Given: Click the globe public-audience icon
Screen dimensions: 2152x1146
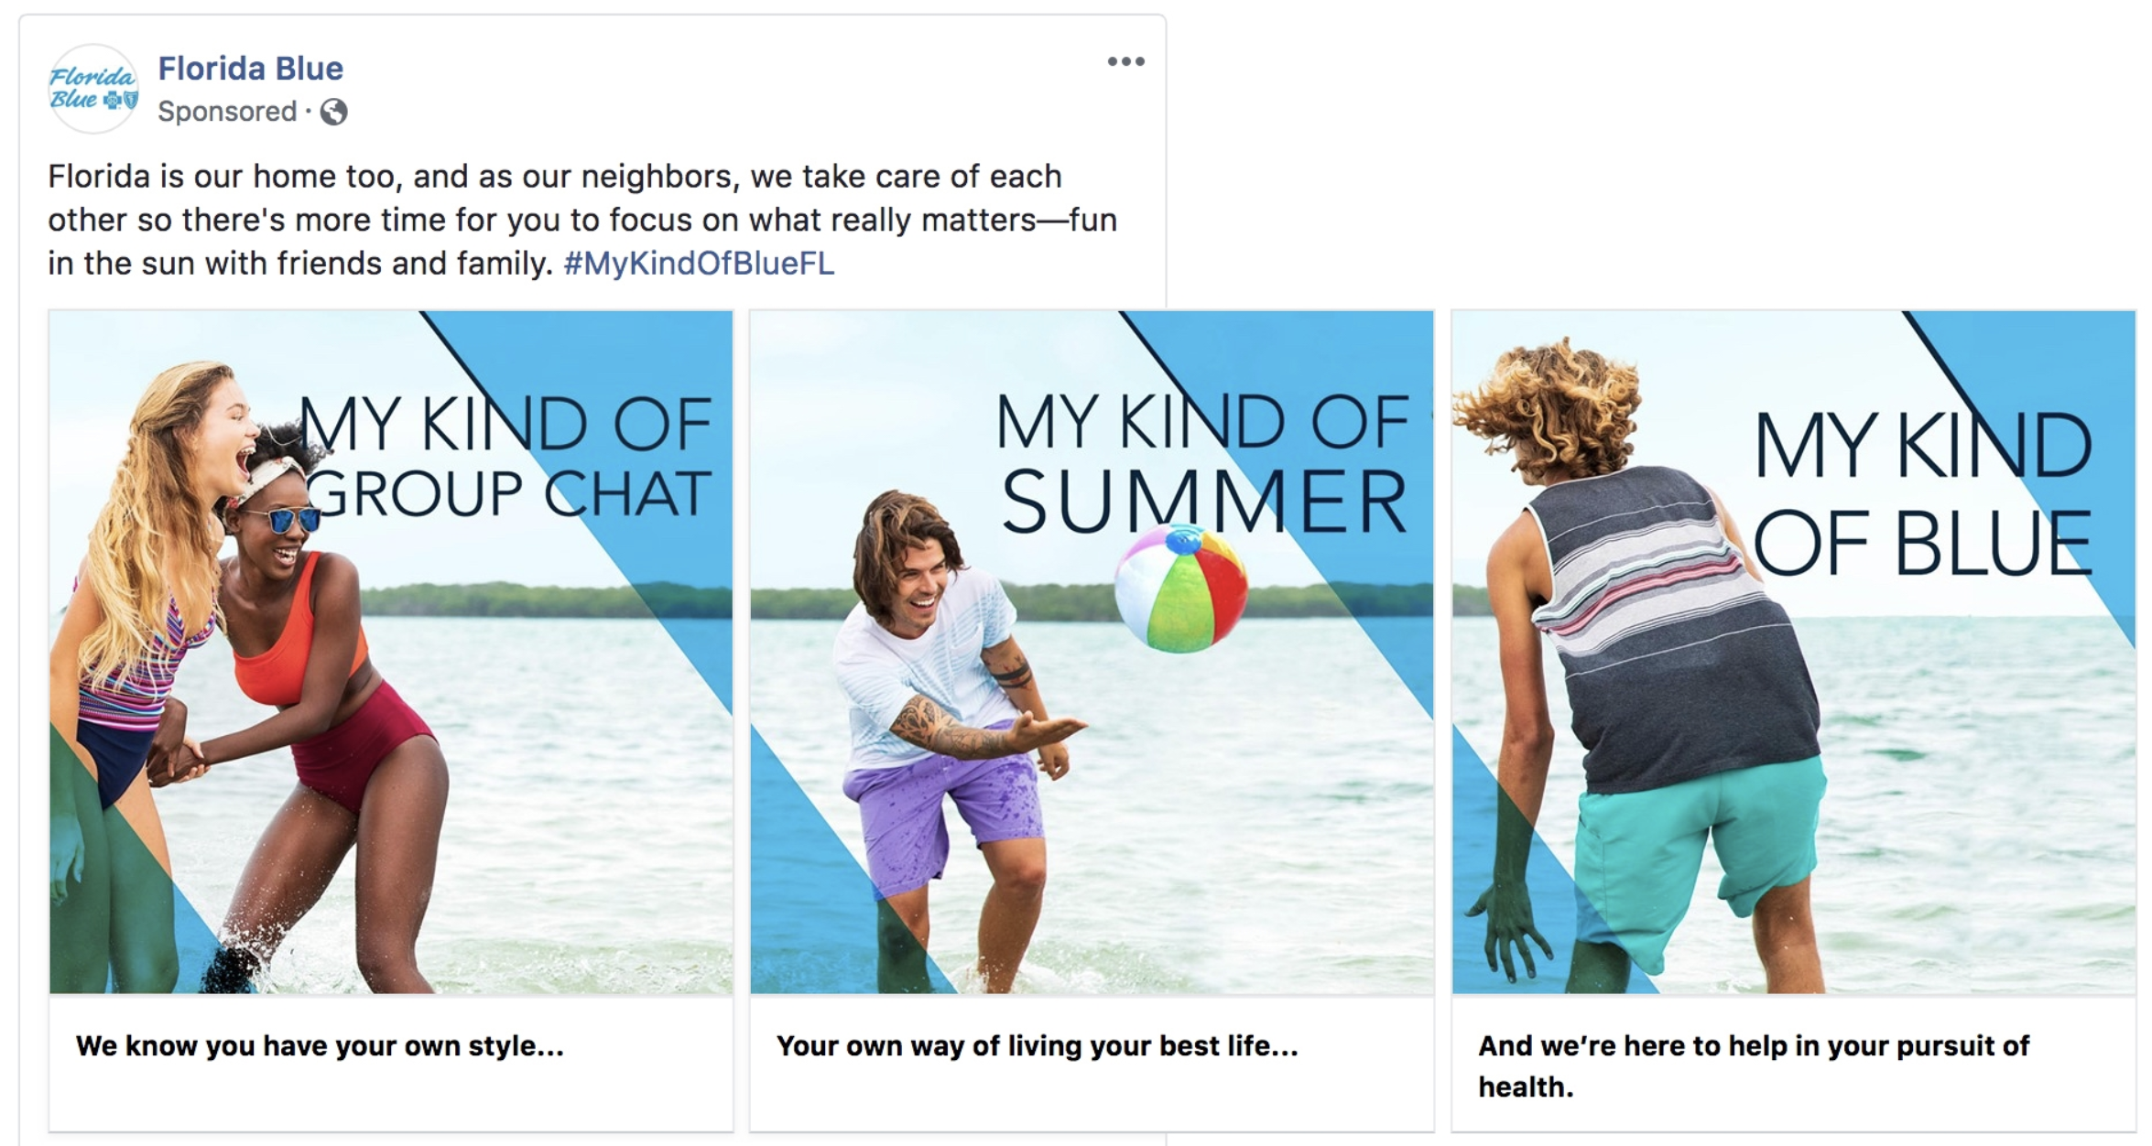Looking at the screenshot, I should tap(333, 112).
